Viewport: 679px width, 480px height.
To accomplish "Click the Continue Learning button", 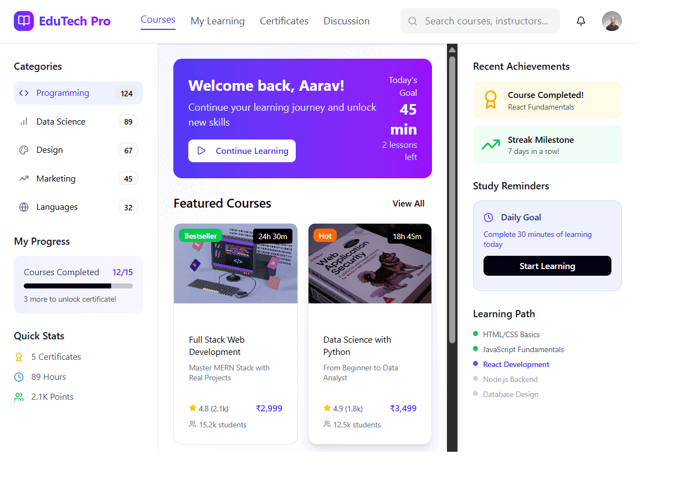I will (242, 151).
